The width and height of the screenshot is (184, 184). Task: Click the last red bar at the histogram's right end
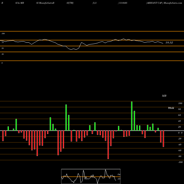pyautogui.click(x=163, y=139)
